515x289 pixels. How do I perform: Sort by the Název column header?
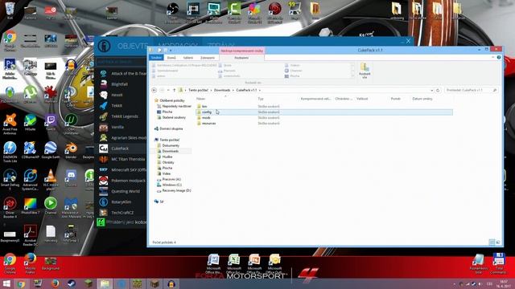click(x=200, y=99)
